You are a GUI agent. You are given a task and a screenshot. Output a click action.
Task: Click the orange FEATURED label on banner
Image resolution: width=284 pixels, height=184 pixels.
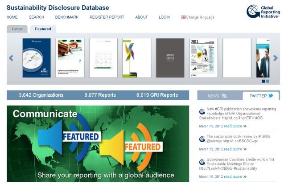pos(143,147)
